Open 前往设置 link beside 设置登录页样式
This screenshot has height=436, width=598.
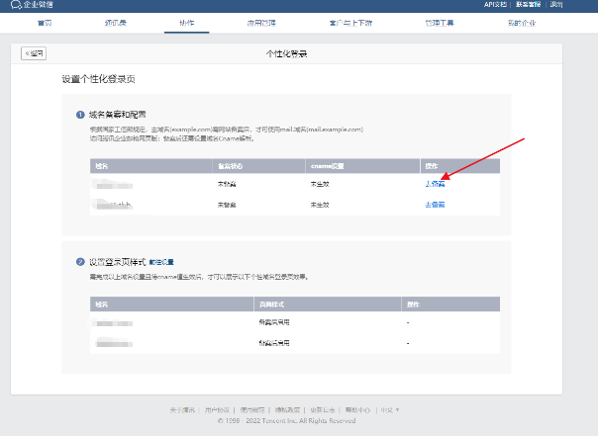161,262
